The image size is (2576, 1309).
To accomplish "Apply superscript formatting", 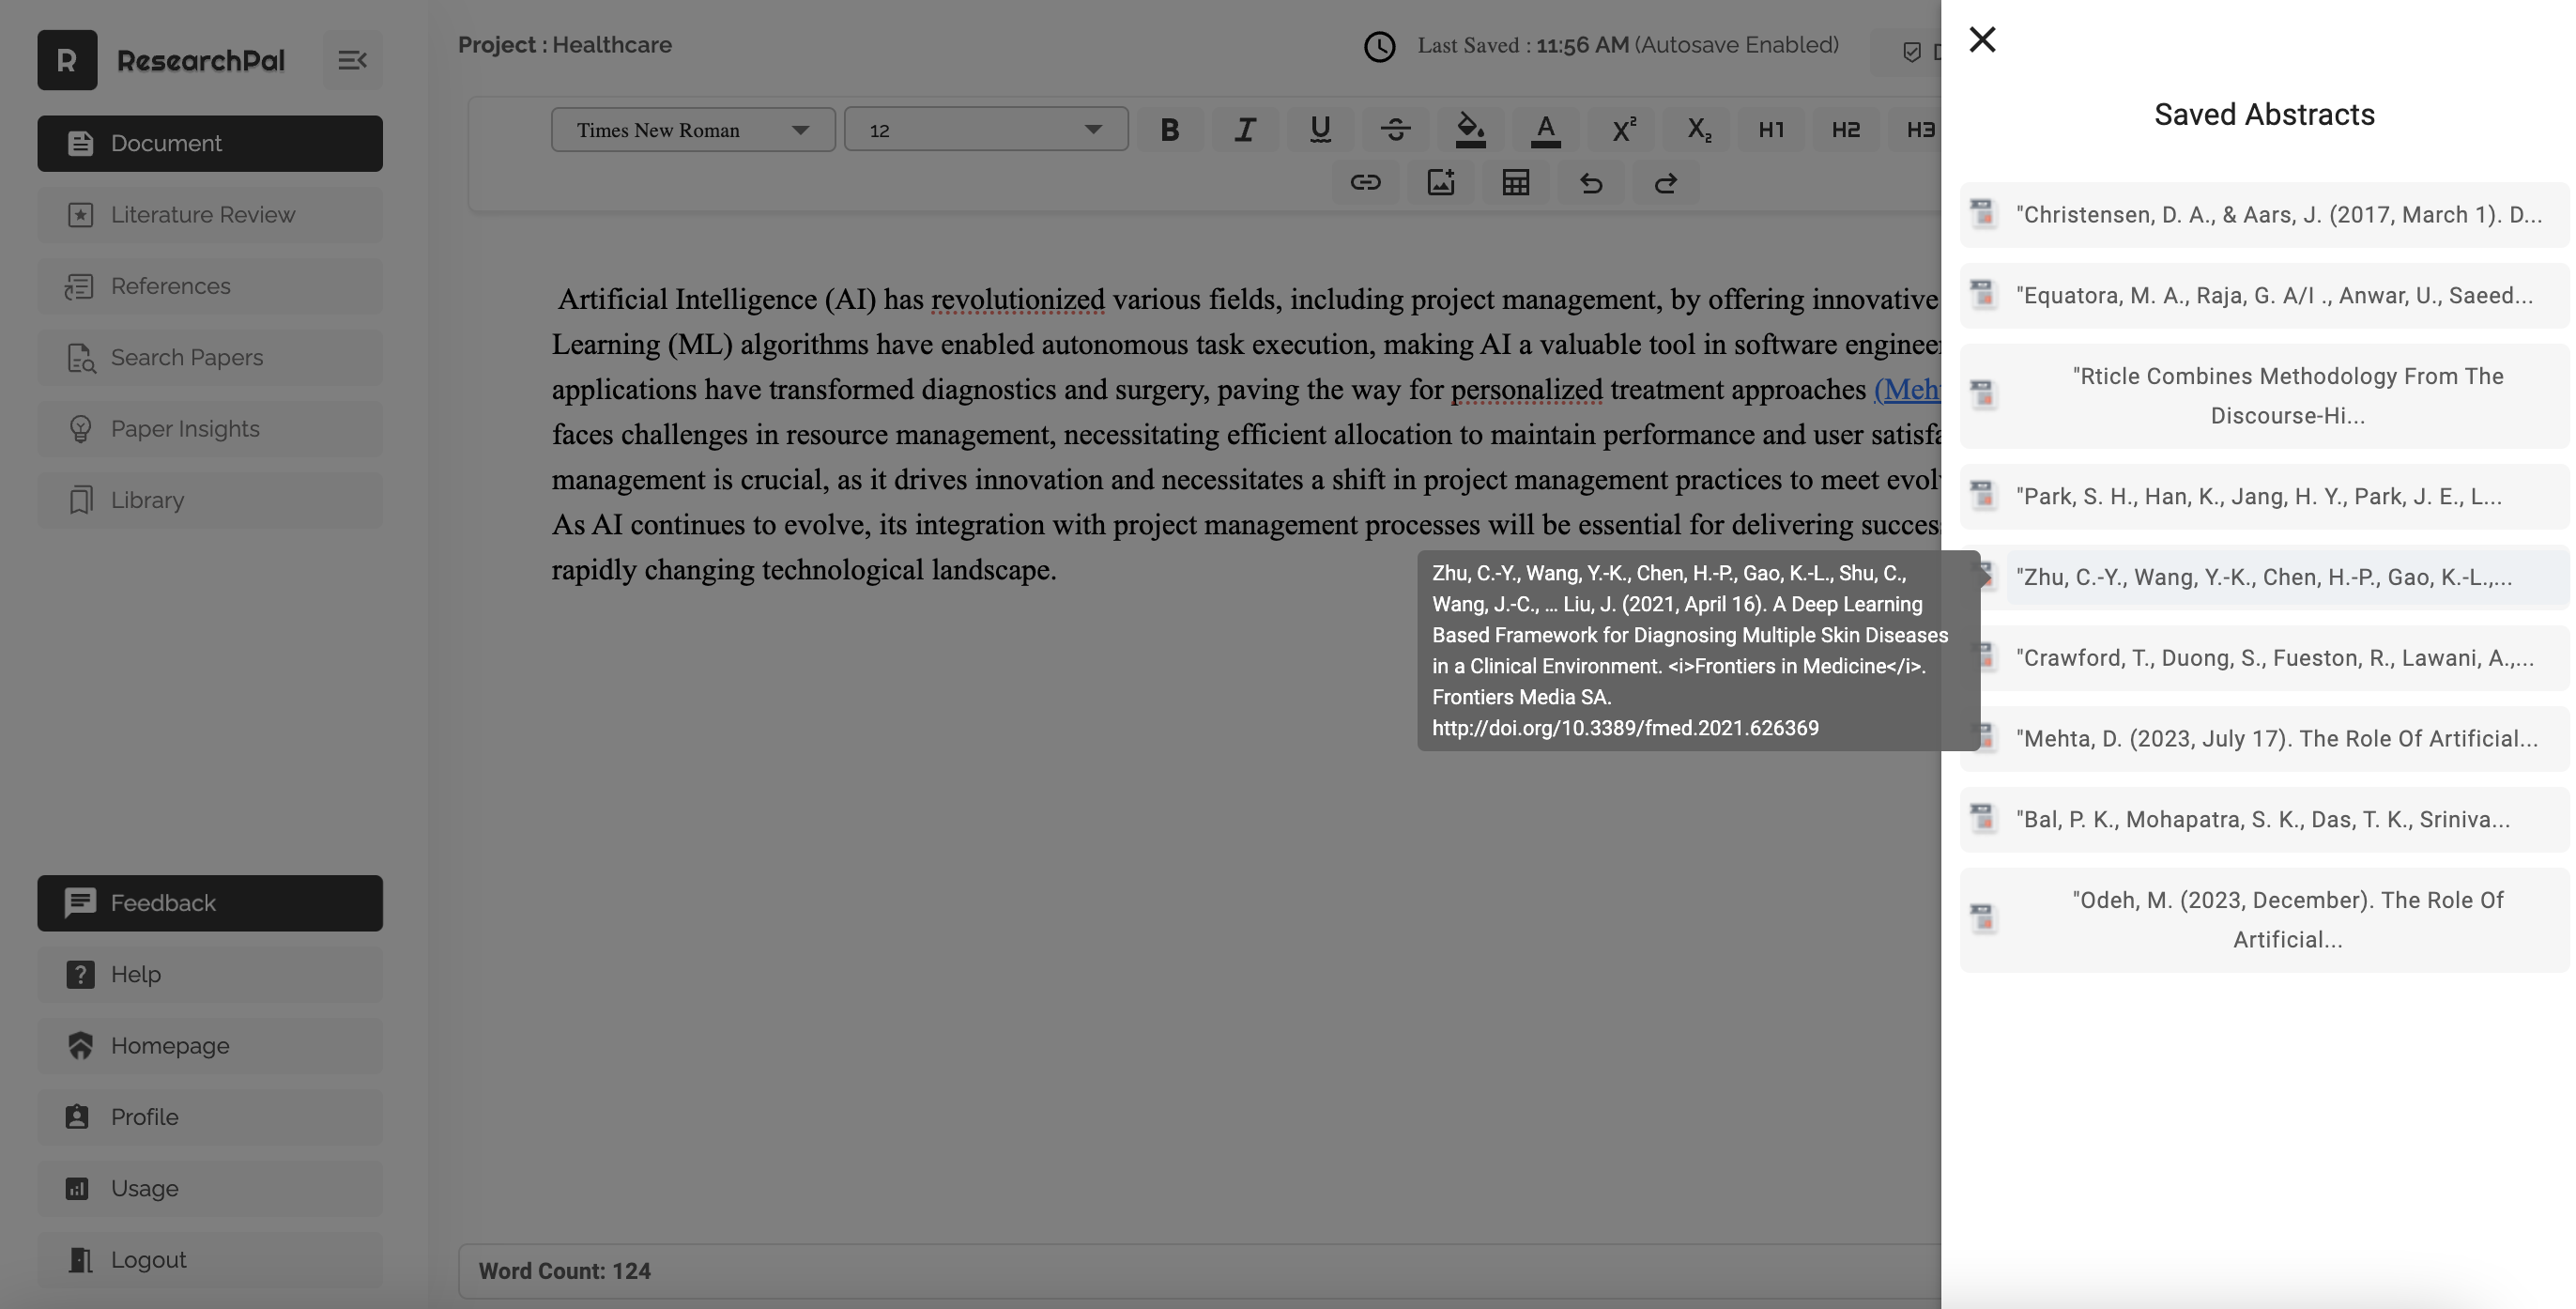I will [x=1623, y=130].
